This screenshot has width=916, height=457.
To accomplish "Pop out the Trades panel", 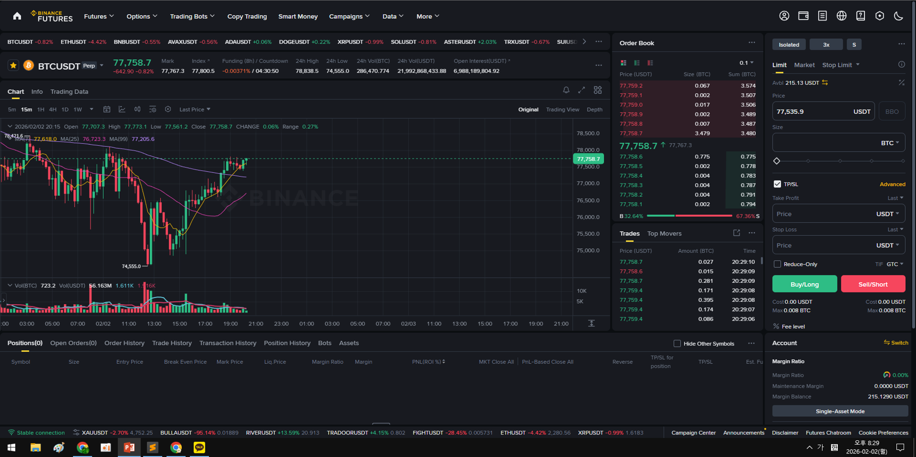I will point(736,233).
